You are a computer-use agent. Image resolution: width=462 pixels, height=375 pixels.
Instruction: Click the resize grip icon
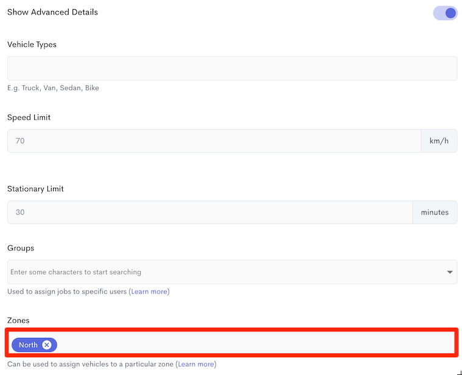pos(459,373)
